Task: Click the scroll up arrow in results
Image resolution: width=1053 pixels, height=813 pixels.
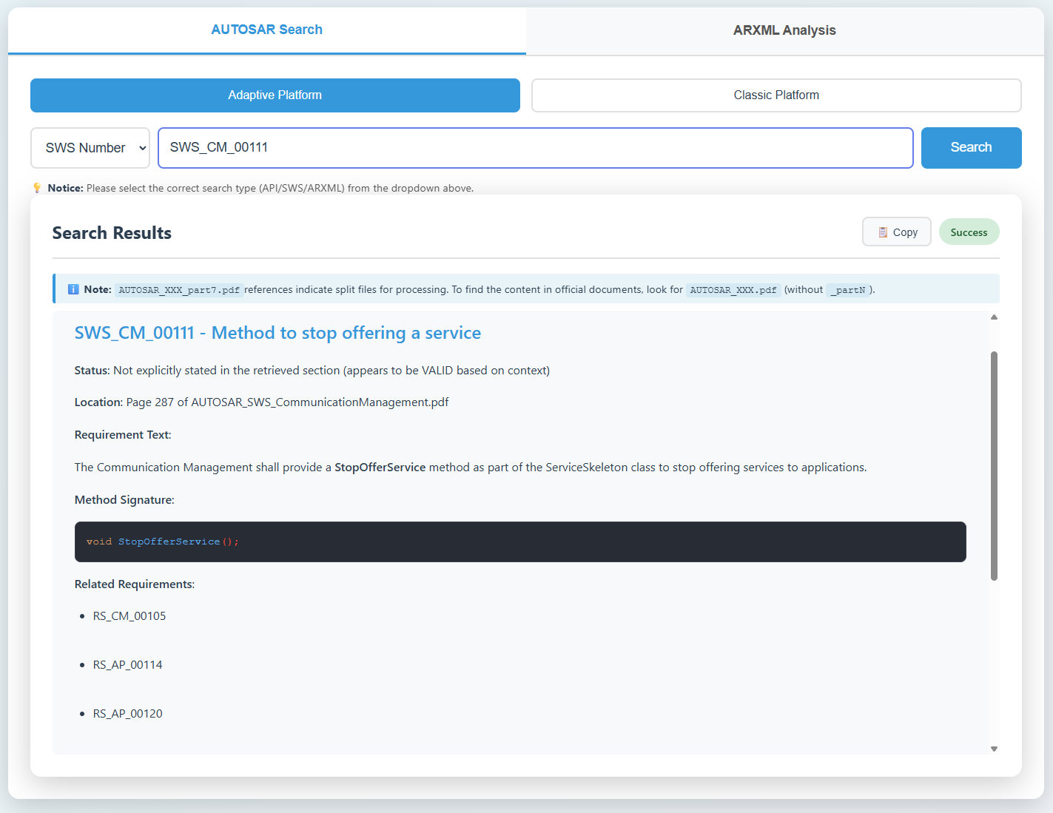Action: pyautogui.click(x=994, y=317)
